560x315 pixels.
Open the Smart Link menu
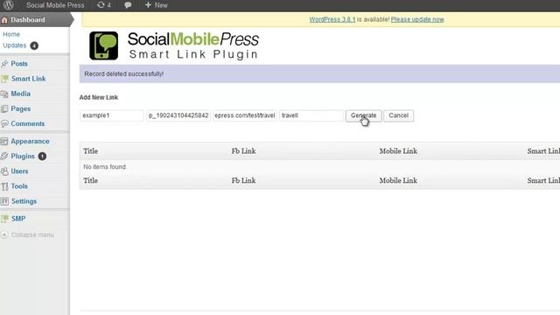(x=28, y=79)
